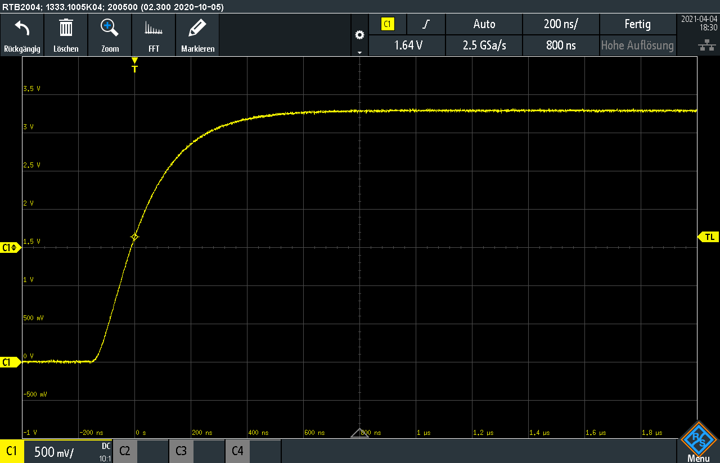Click the 3.5 V axis label
The image size is (720, 463).
pyautogui.click(x=31, y=89)
